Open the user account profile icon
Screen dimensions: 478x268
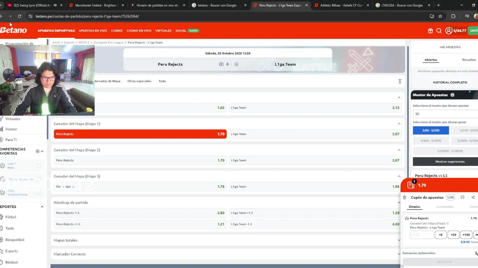(x=448, y=31)
